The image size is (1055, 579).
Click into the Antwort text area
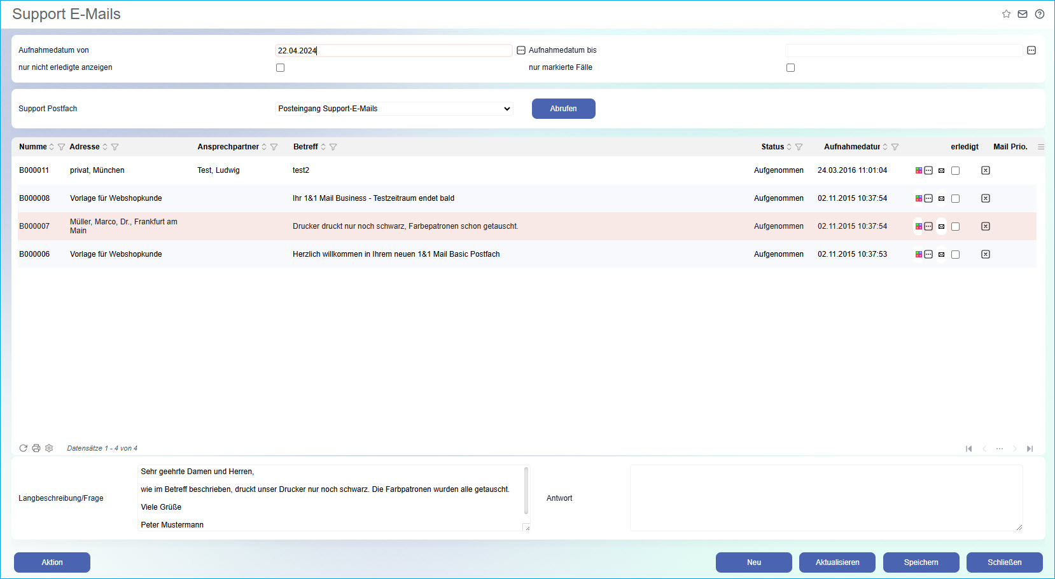click(827, 498)
